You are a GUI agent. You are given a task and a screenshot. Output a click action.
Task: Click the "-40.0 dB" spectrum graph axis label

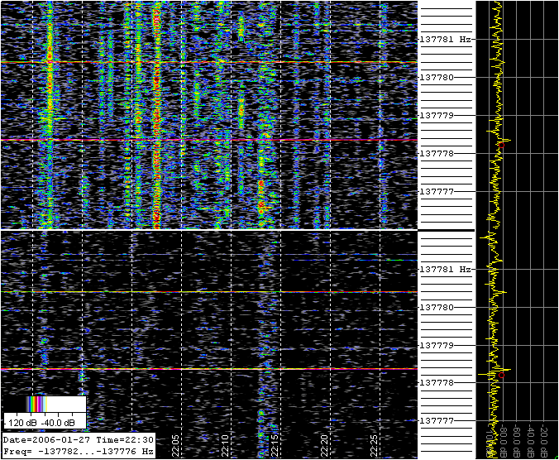coord(530,441)
